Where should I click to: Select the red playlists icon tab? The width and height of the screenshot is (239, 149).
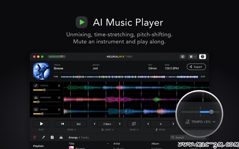click(x=35, y=137)
